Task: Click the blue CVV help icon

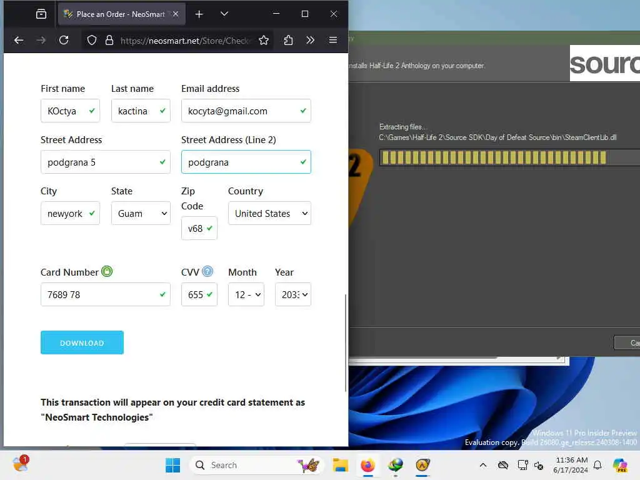Action: (x=207, y=271)
